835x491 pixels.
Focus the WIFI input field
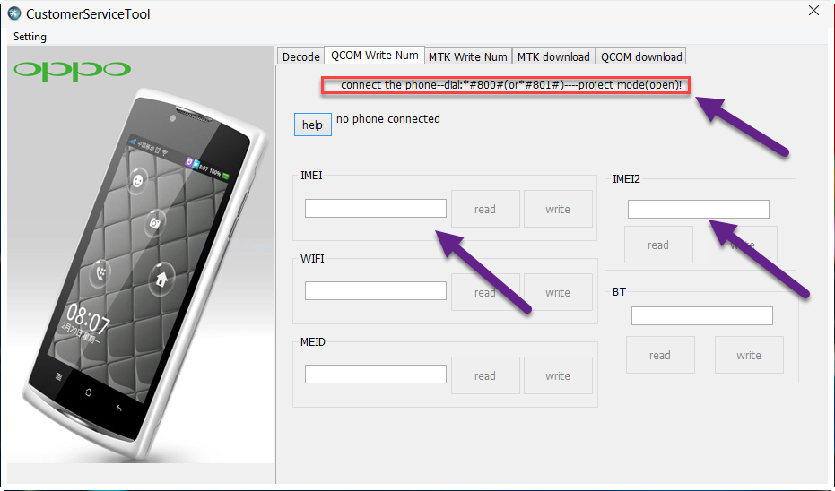pyautogui.click(x=376, y=290)
